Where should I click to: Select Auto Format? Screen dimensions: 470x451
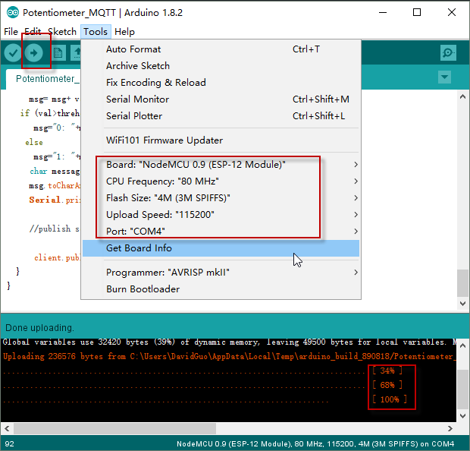point(221,49)
